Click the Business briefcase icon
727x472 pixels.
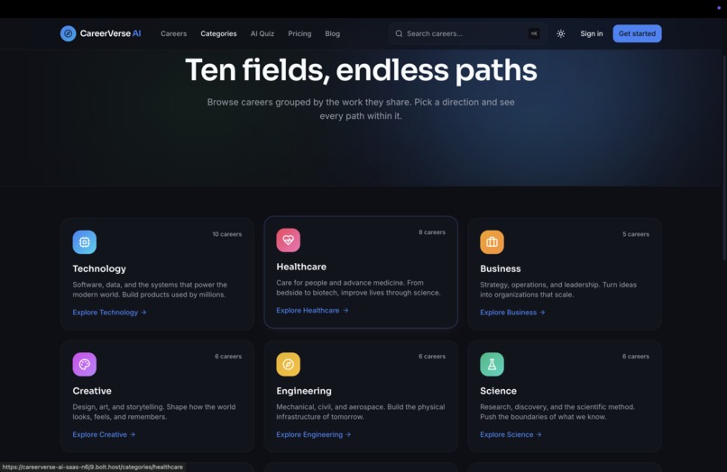[492, 241]
